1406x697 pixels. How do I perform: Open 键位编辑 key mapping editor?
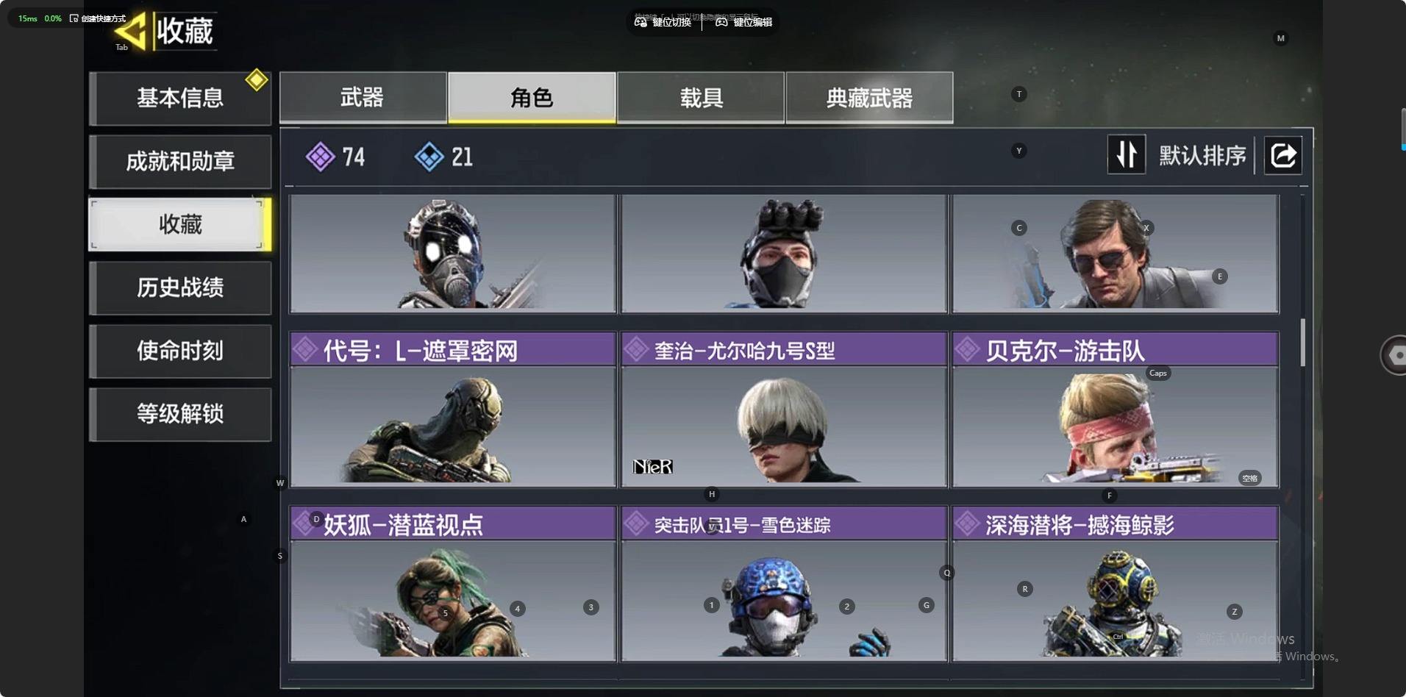(744, 22)
